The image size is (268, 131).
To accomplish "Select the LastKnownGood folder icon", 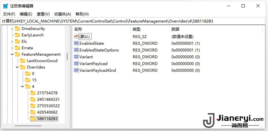I will (x=22, y=61).
